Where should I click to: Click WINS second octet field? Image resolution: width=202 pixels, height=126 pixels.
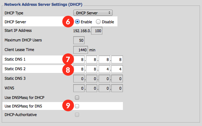click(x=92, y=88)
